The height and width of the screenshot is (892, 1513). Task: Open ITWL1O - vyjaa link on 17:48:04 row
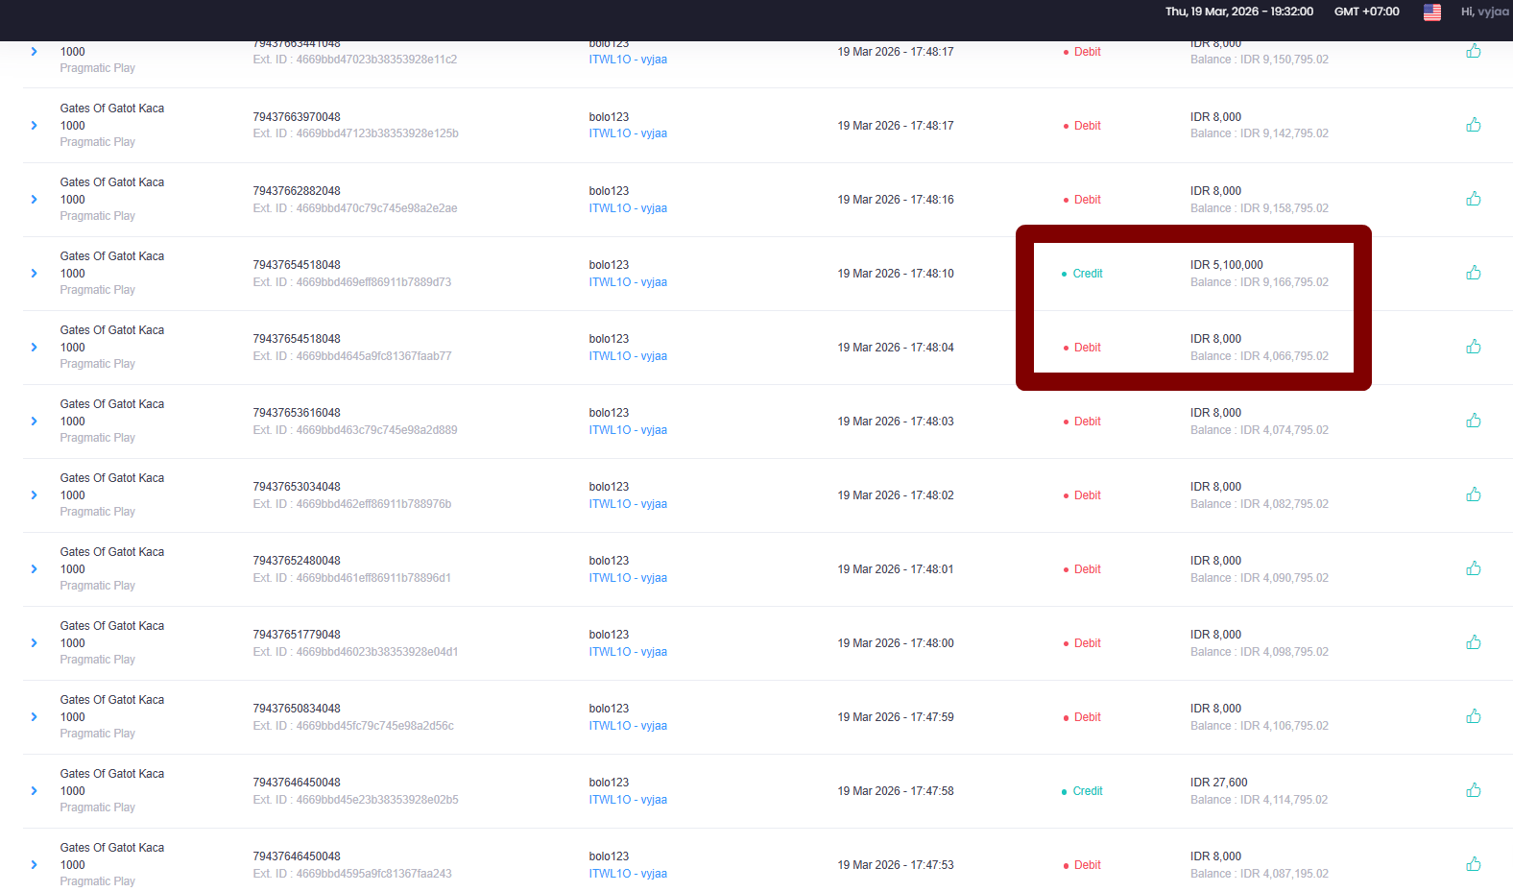(x=628, y=356)
